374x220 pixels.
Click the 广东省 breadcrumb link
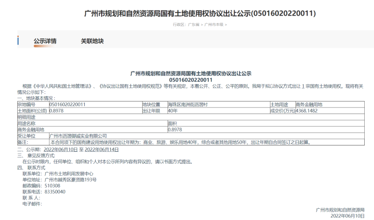pyautogui.click(x=194, y=25)
